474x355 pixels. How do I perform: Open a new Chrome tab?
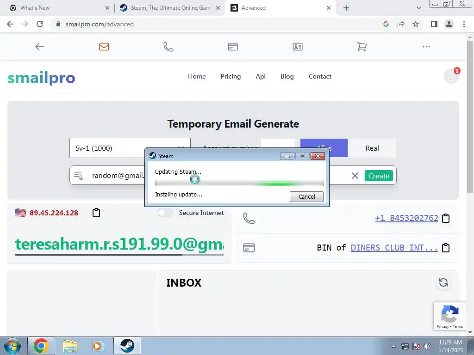point(346,8)
